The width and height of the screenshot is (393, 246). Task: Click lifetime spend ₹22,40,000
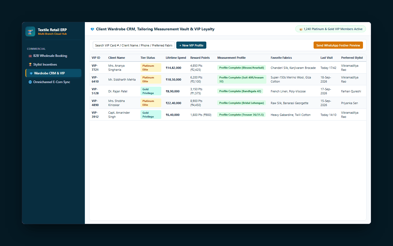pyautogui.click(x=174, y=103)
